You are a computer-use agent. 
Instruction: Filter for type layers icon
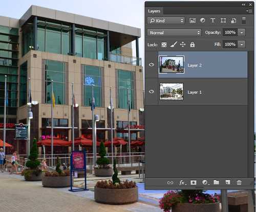tap(212, 21)
